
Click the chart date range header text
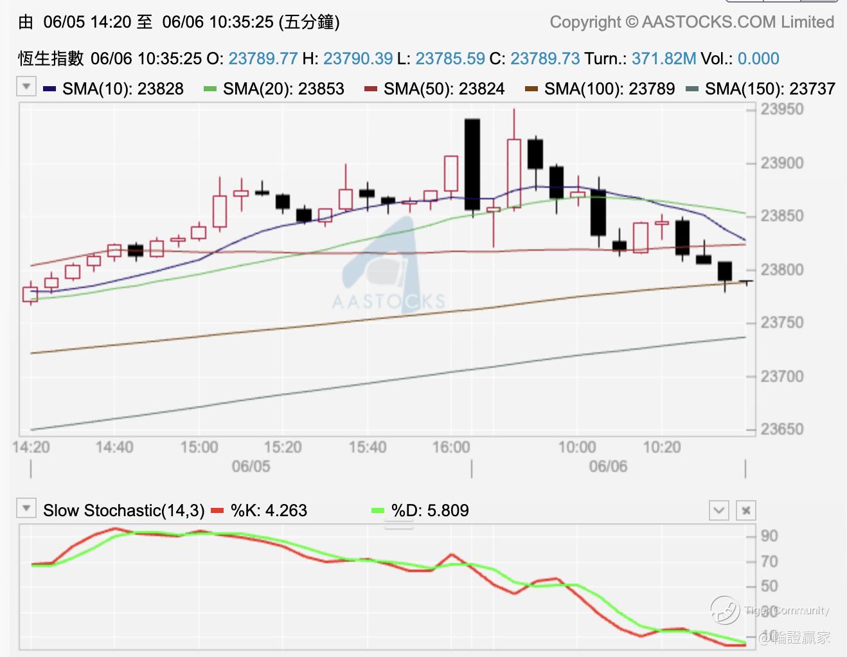[179, 22]
